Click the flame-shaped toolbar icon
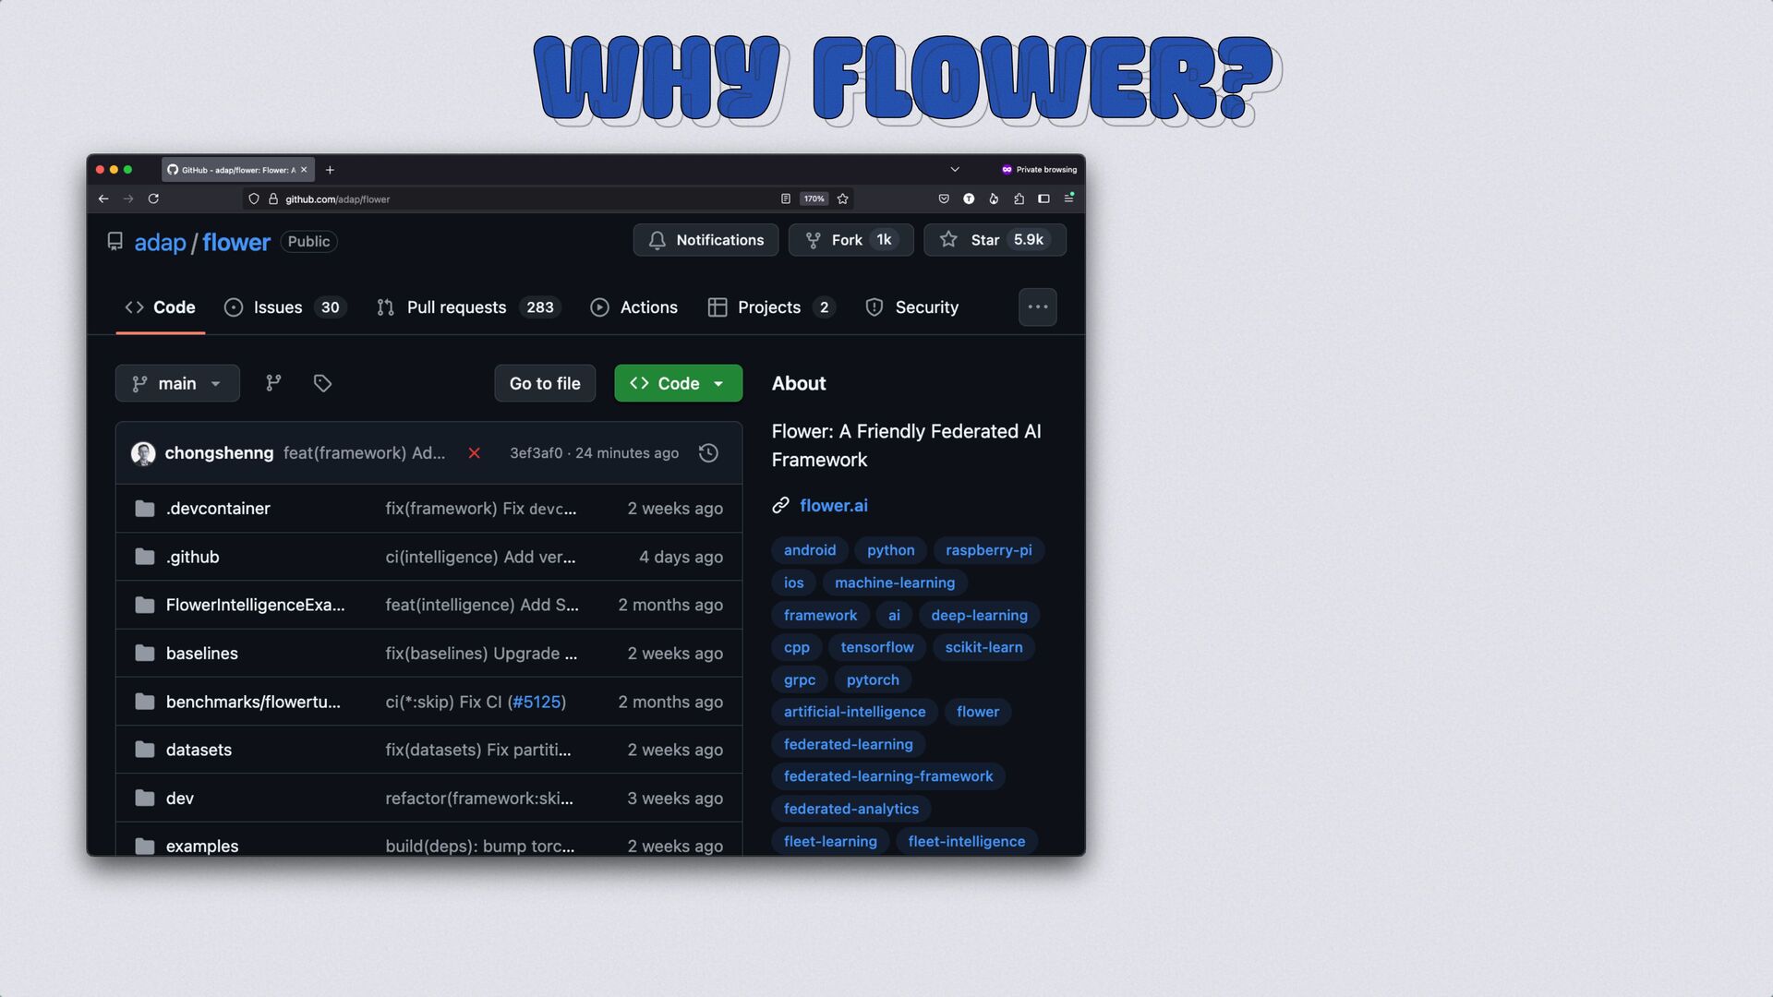1773x997 pixels. 994,198
